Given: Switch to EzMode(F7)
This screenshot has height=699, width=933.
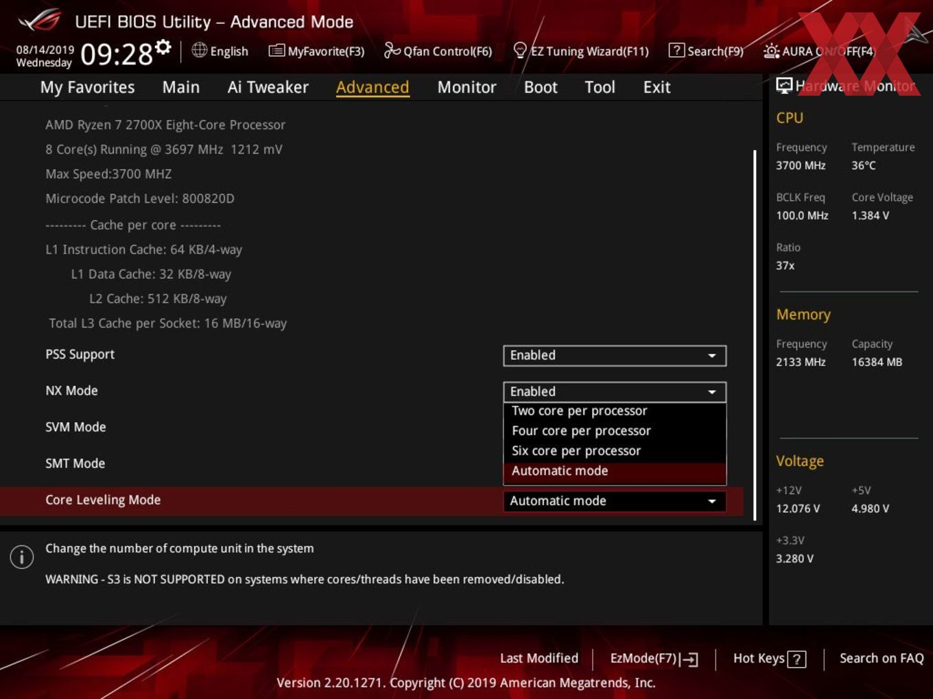Looking at the screenshot, I should click(654, 659).
